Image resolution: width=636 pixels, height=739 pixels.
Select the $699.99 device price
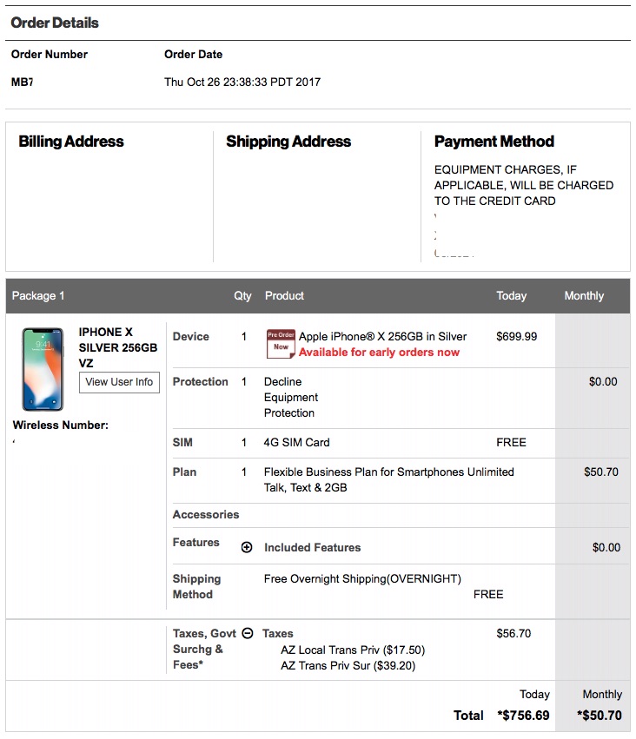pyautogui.click(x=517, y=337)
